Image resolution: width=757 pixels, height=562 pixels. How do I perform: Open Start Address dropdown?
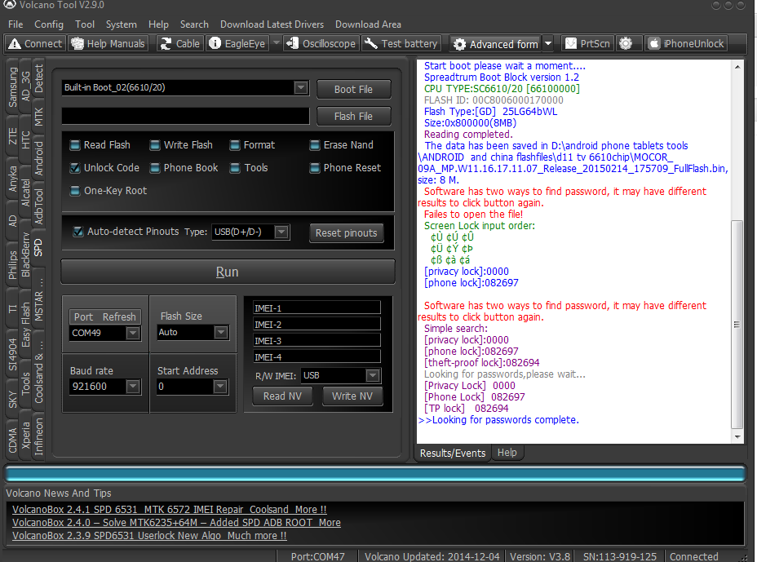pos(220,387)
